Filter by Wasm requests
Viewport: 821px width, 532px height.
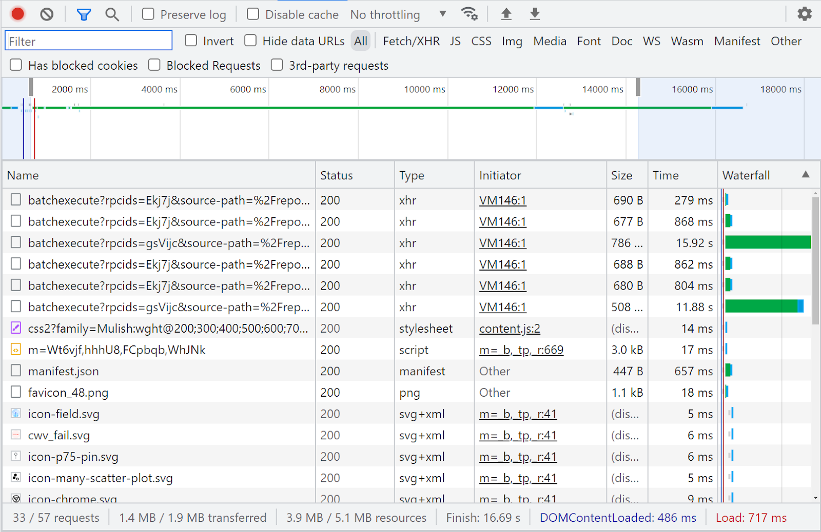(x=687, y=41)
